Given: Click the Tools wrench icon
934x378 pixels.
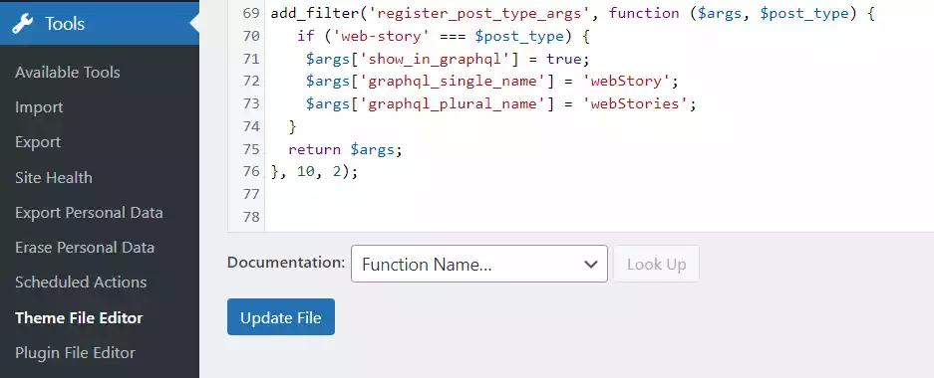Looking at the screenshot, I should pyautogui.click(x=23, y=24).
